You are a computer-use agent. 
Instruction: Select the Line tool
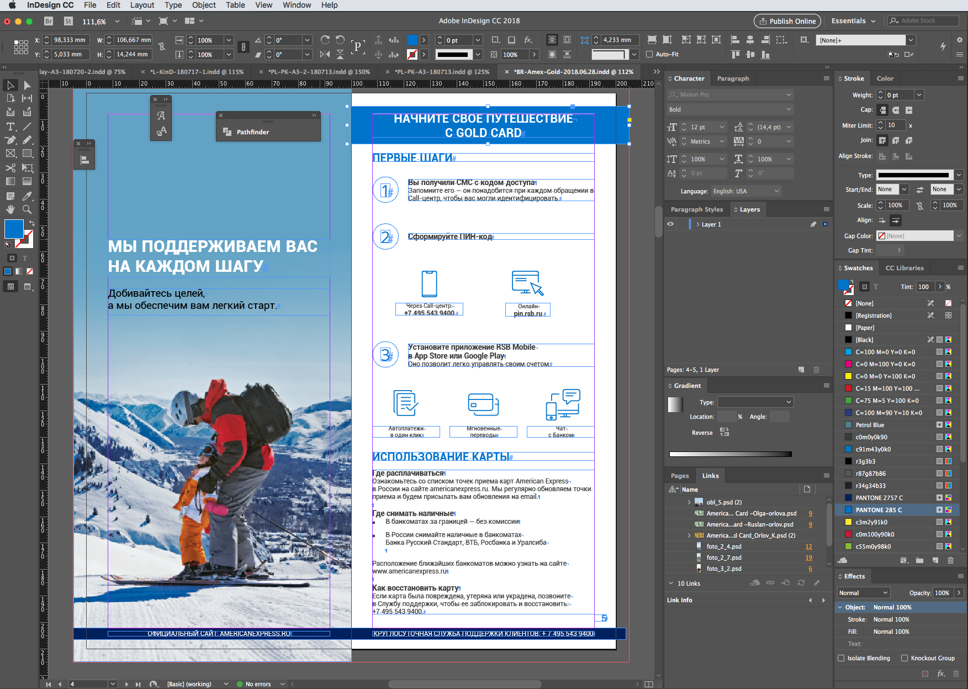click(27, 127)
